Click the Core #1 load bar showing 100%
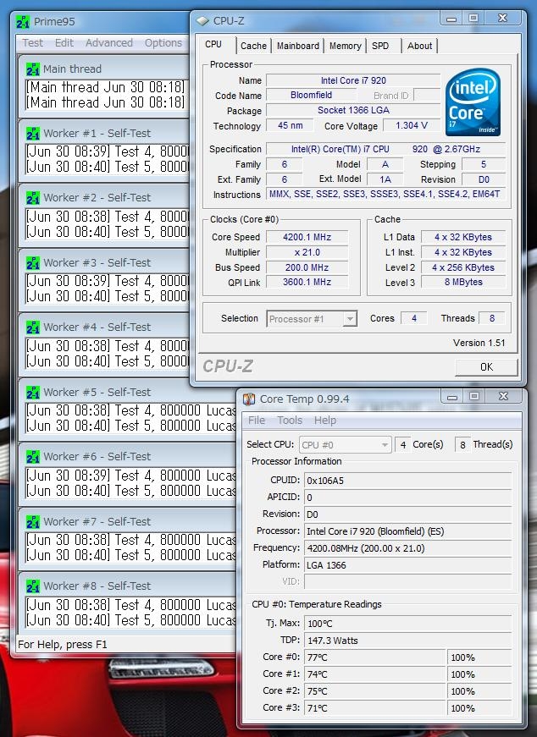 479,674
